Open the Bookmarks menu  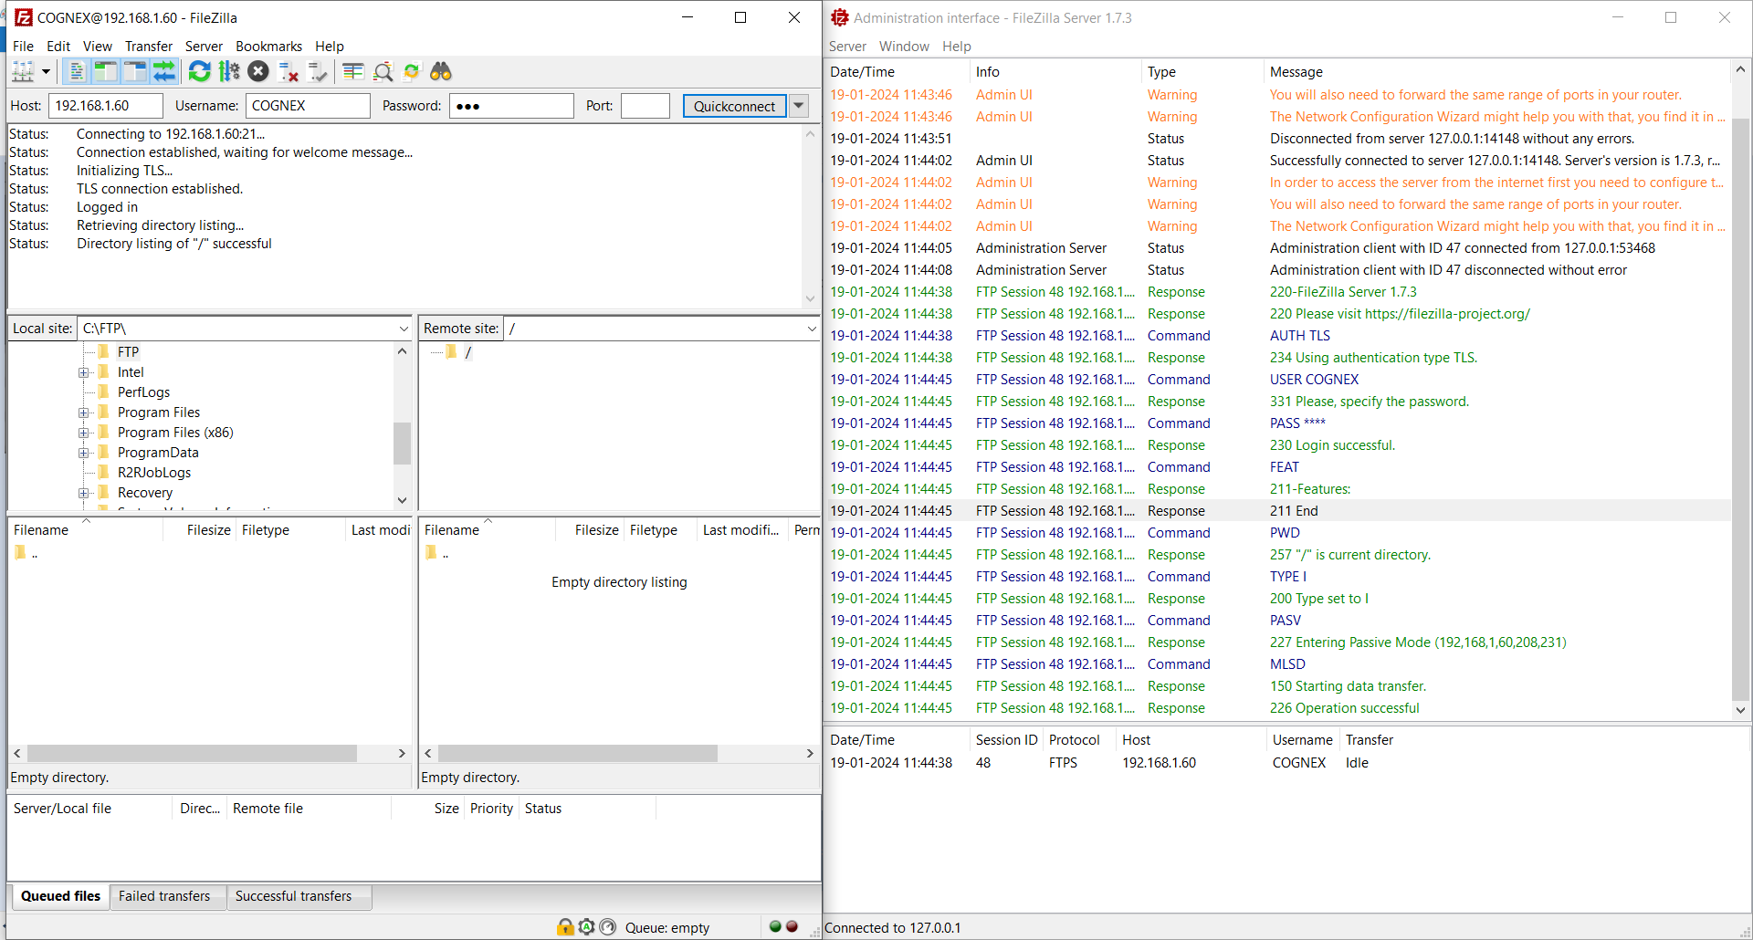[268, 46]
